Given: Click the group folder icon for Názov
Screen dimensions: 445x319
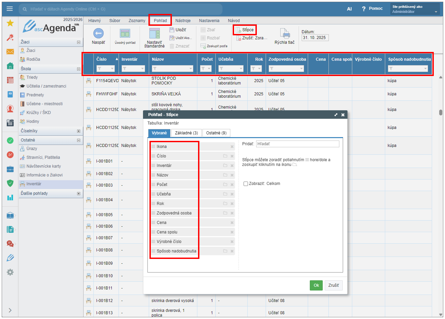Looking at the screenshot, I should tap(225, 175).
